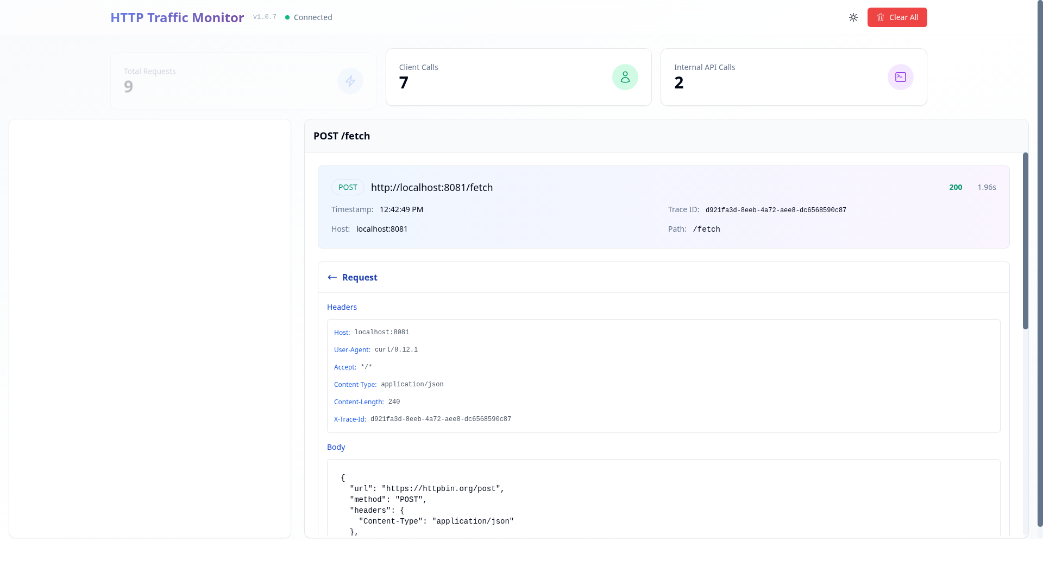Click the User-Agent value curl/8.12.1
Viewport: 1043px width, 586px height.
(396, 349)
